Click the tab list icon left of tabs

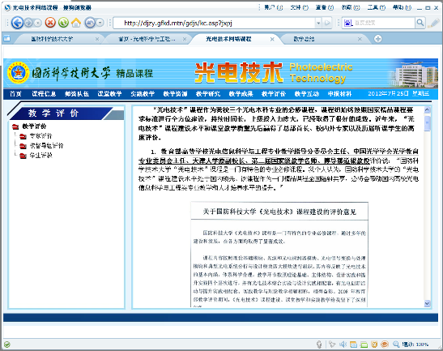[x=6, y=38]
